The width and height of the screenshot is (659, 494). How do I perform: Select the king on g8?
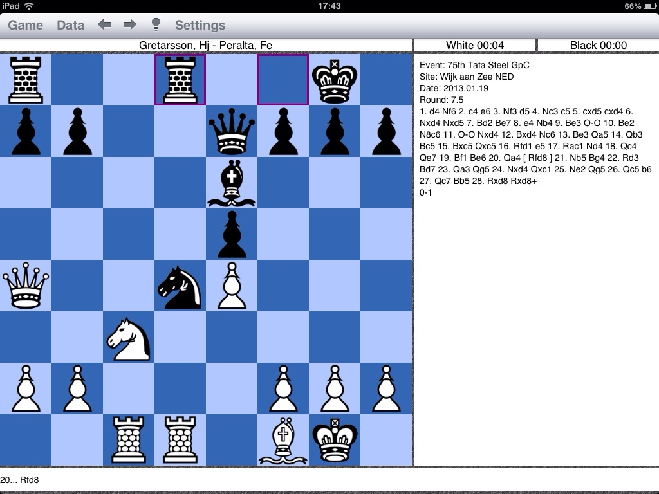[x=335, y=80]
